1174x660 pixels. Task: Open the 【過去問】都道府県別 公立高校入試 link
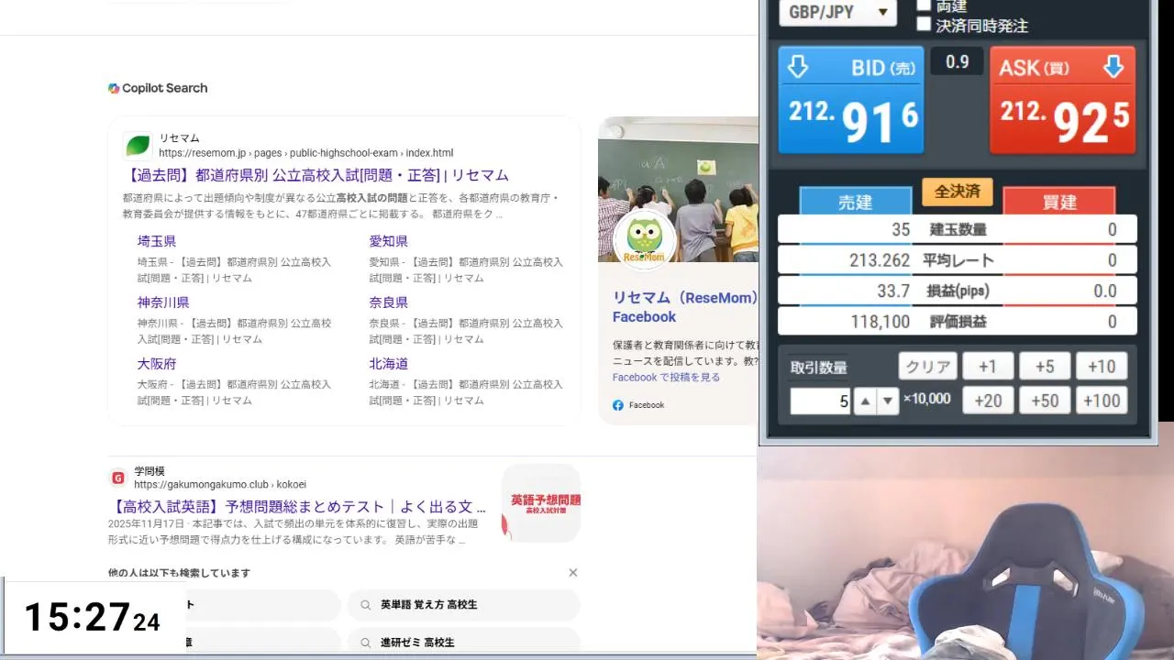click(316, 175)
